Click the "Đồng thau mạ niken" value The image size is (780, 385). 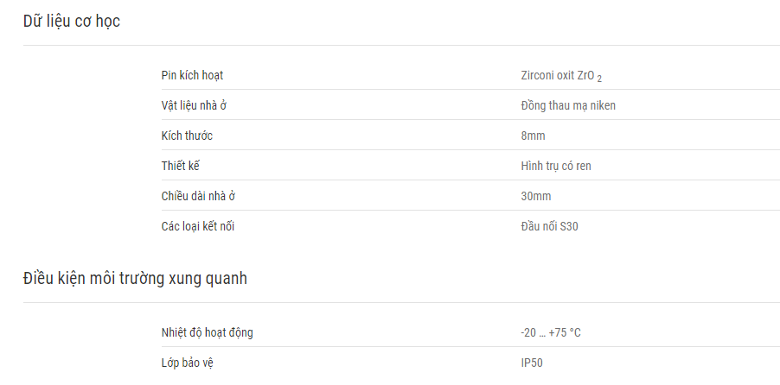pyautogui.click(x=568, y=106)
